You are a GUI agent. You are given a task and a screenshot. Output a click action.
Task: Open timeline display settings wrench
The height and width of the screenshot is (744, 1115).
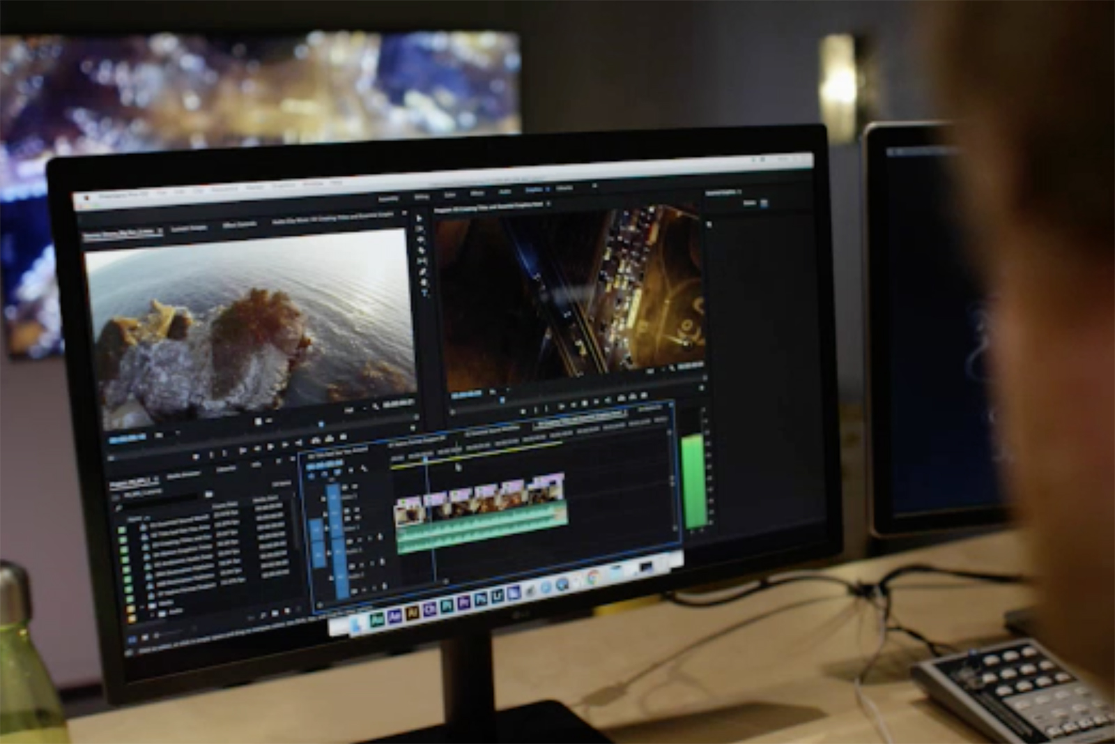(364, 469)
